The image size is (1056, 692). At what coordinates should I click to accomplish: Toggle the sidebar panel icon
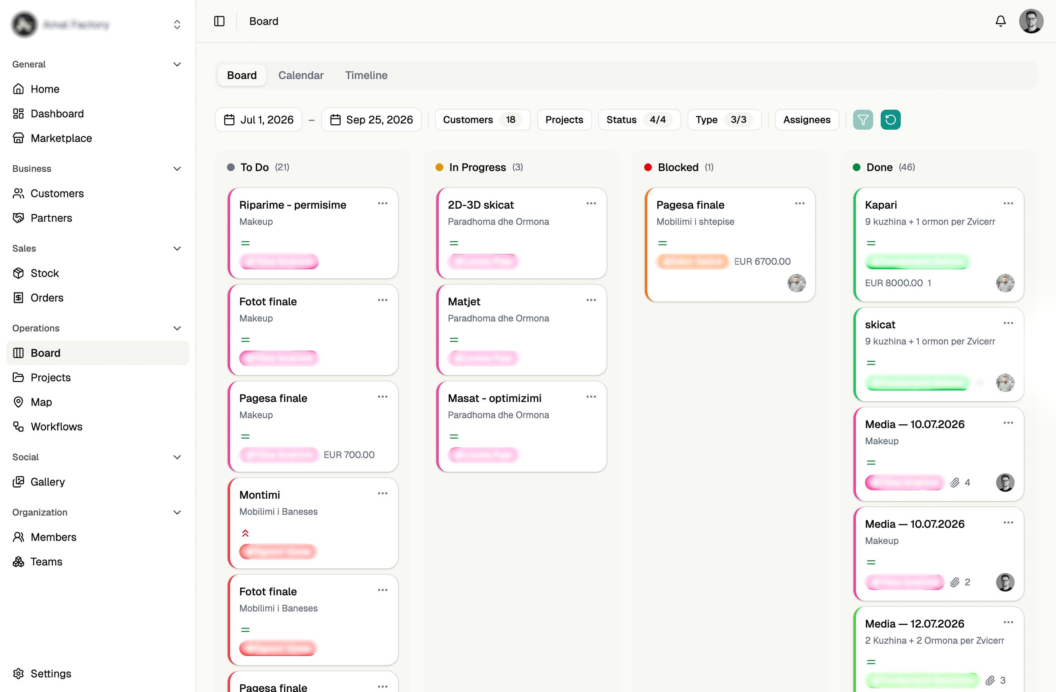[x=219, y=21]
